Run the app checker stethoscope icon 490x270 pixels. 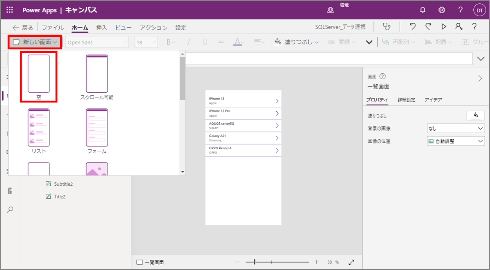387,27
